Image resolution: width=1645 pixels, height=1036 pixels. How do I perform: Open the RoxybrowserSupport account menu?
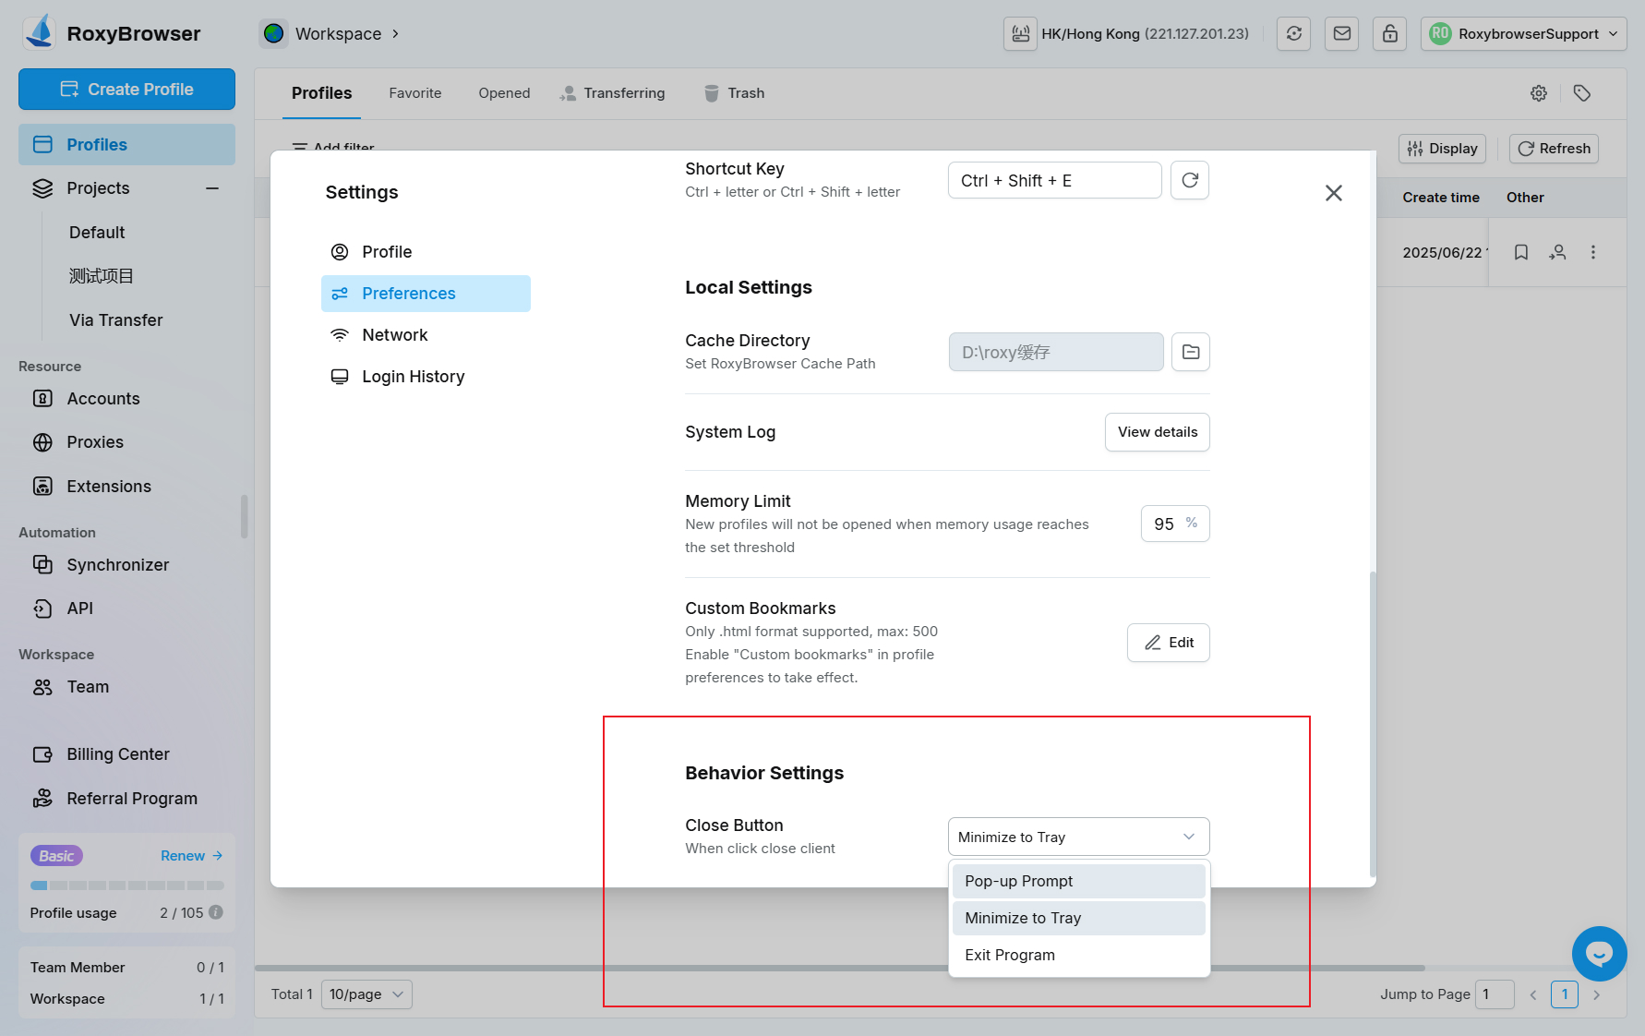(1523, 34)
